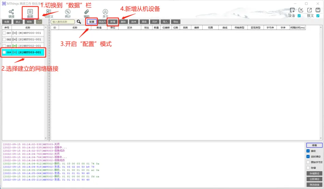Click signal icon of [M]NET000-001 row
Screen dimensions: 324x189
point(15,33)
